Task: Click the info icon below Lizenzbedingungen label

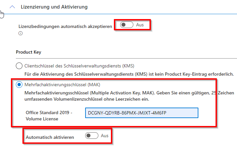Action: [20, 33]
